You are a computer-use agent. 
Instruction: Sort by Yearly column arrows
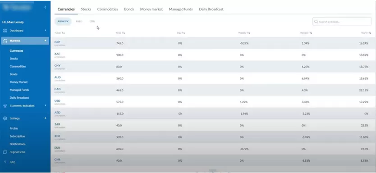(x=370, y=33)
